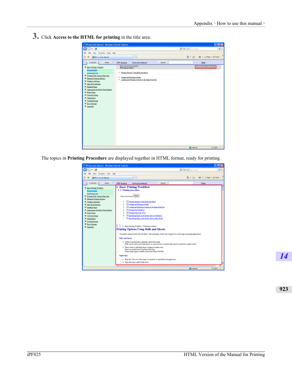The height and width of the screenshot is (379, 292).
Task: Expand Working With Various Print Jobs in the upper window
Action: (85, 75)
